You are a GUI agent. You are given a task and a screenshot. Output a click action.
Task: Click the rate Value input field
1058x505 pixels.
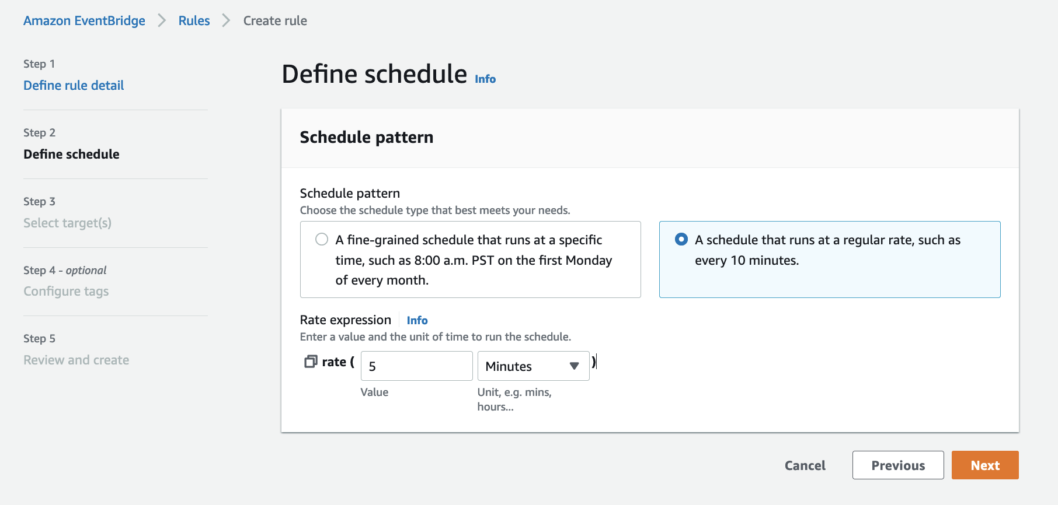click(416, 366)
